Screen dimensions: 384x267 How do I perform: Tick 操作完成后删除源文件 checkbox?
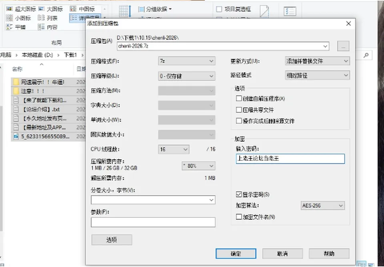(239, 121)
